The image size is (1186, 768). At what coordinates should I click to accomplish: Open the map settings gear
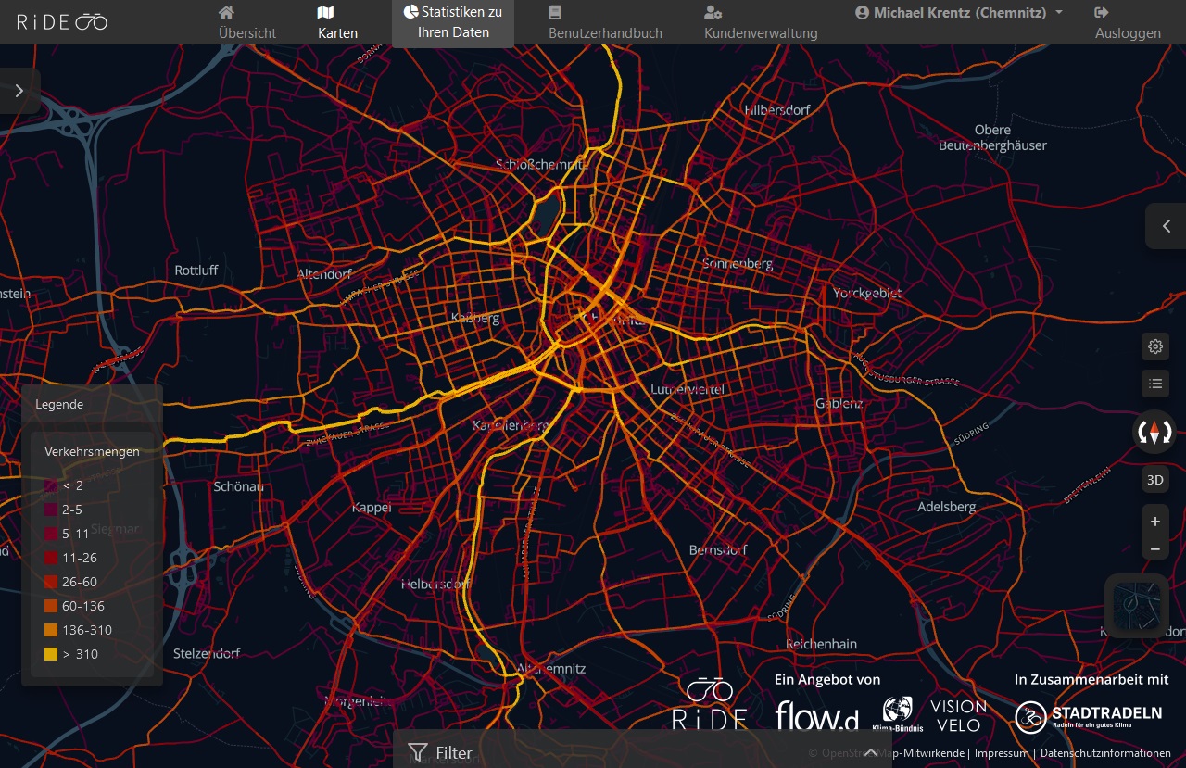tap(1155, 346)
